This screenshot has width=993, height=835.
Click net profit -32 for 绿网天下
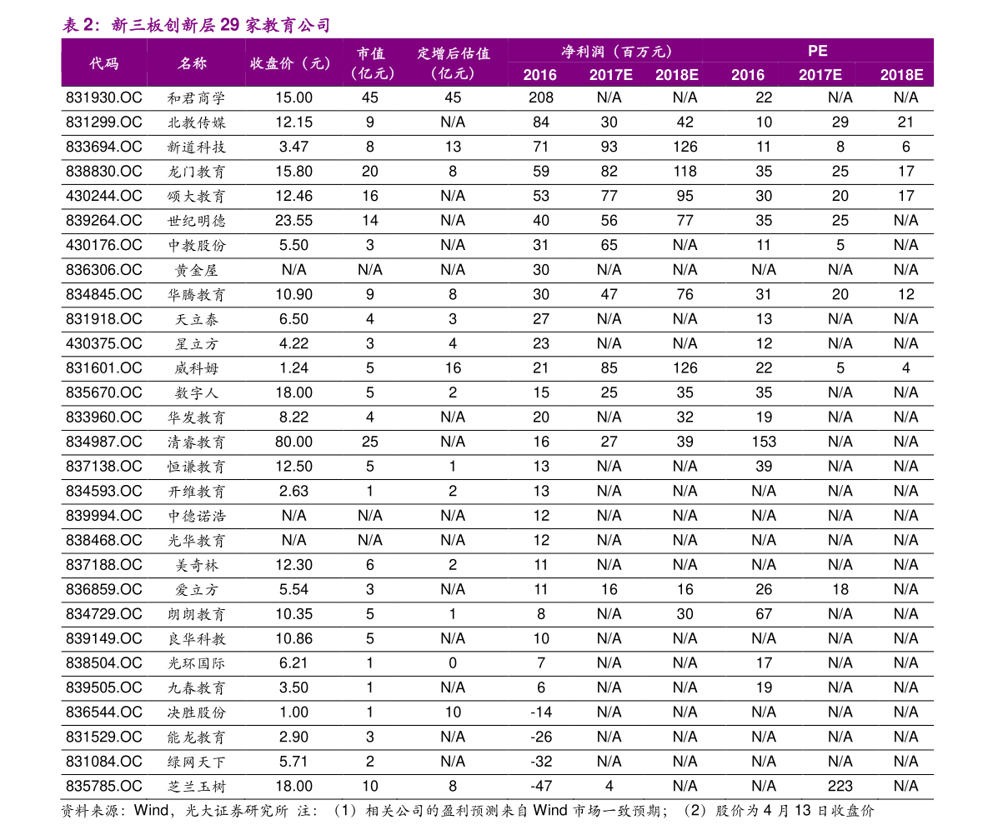point(541,762)
